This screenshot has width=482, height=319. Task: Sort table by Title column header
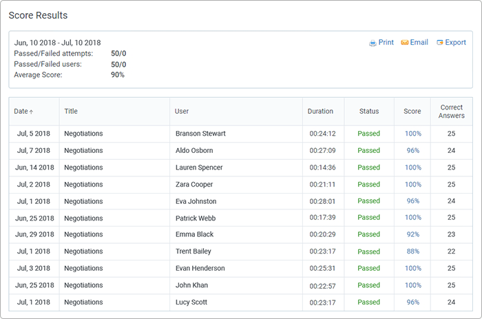71,111
